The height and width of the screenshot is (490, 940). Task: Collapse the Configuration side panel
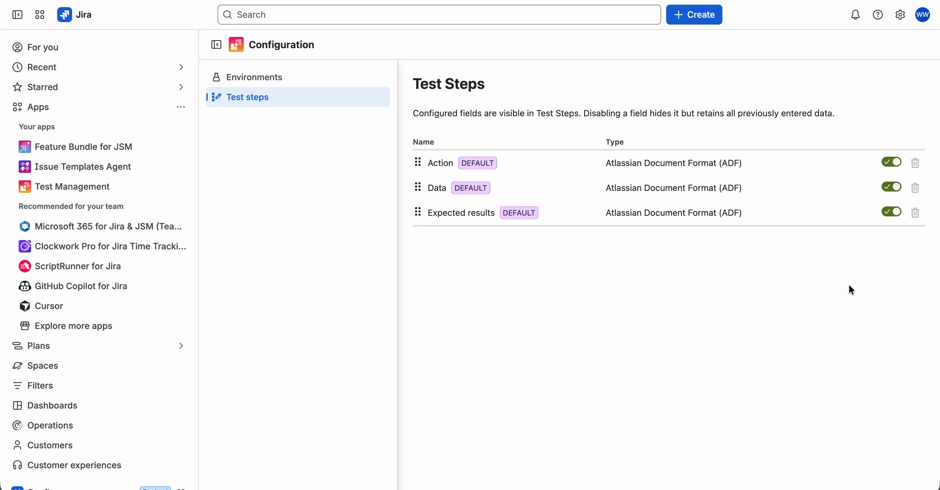[216, 44]
